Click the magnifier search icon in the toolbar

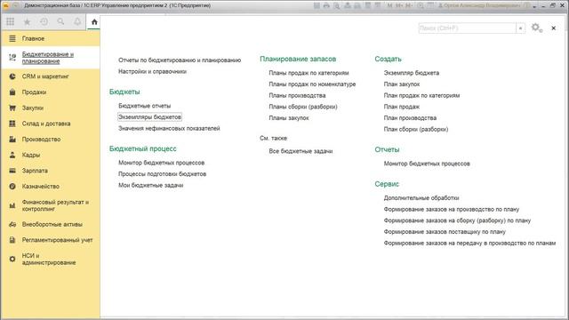(x=60, y=21)
